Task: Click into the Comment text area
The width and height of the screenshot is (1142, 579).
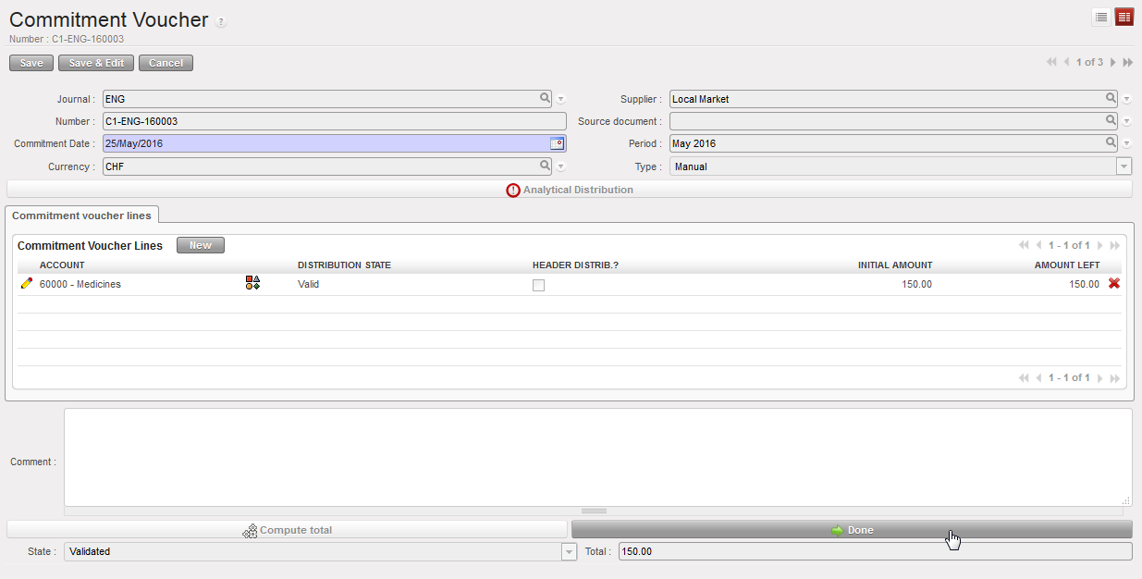Action: (596, 457)
